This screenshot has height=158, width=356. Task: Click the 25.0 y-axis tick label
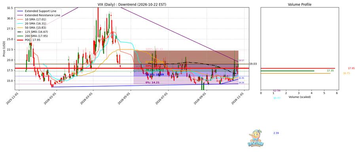(x=9, y=39)
